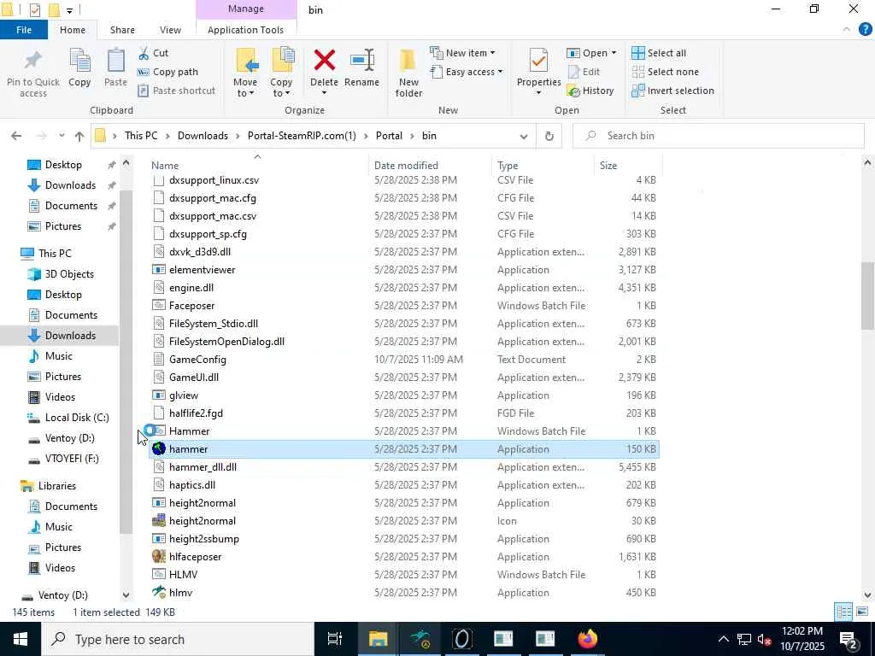Image resolution: width=875 pixels, height=656 pixels.
Task: Expand the Open button dropdown arrow
Action: 614,53
